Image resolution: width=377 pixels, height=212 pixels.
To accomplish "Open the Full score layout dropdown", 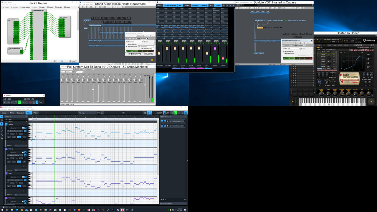I will point(87,113).
